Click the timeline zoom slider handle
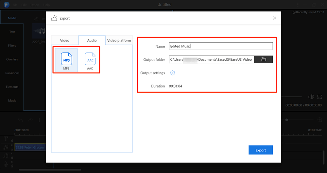This screenshot has height=173, width=327. tap(287, 120)
